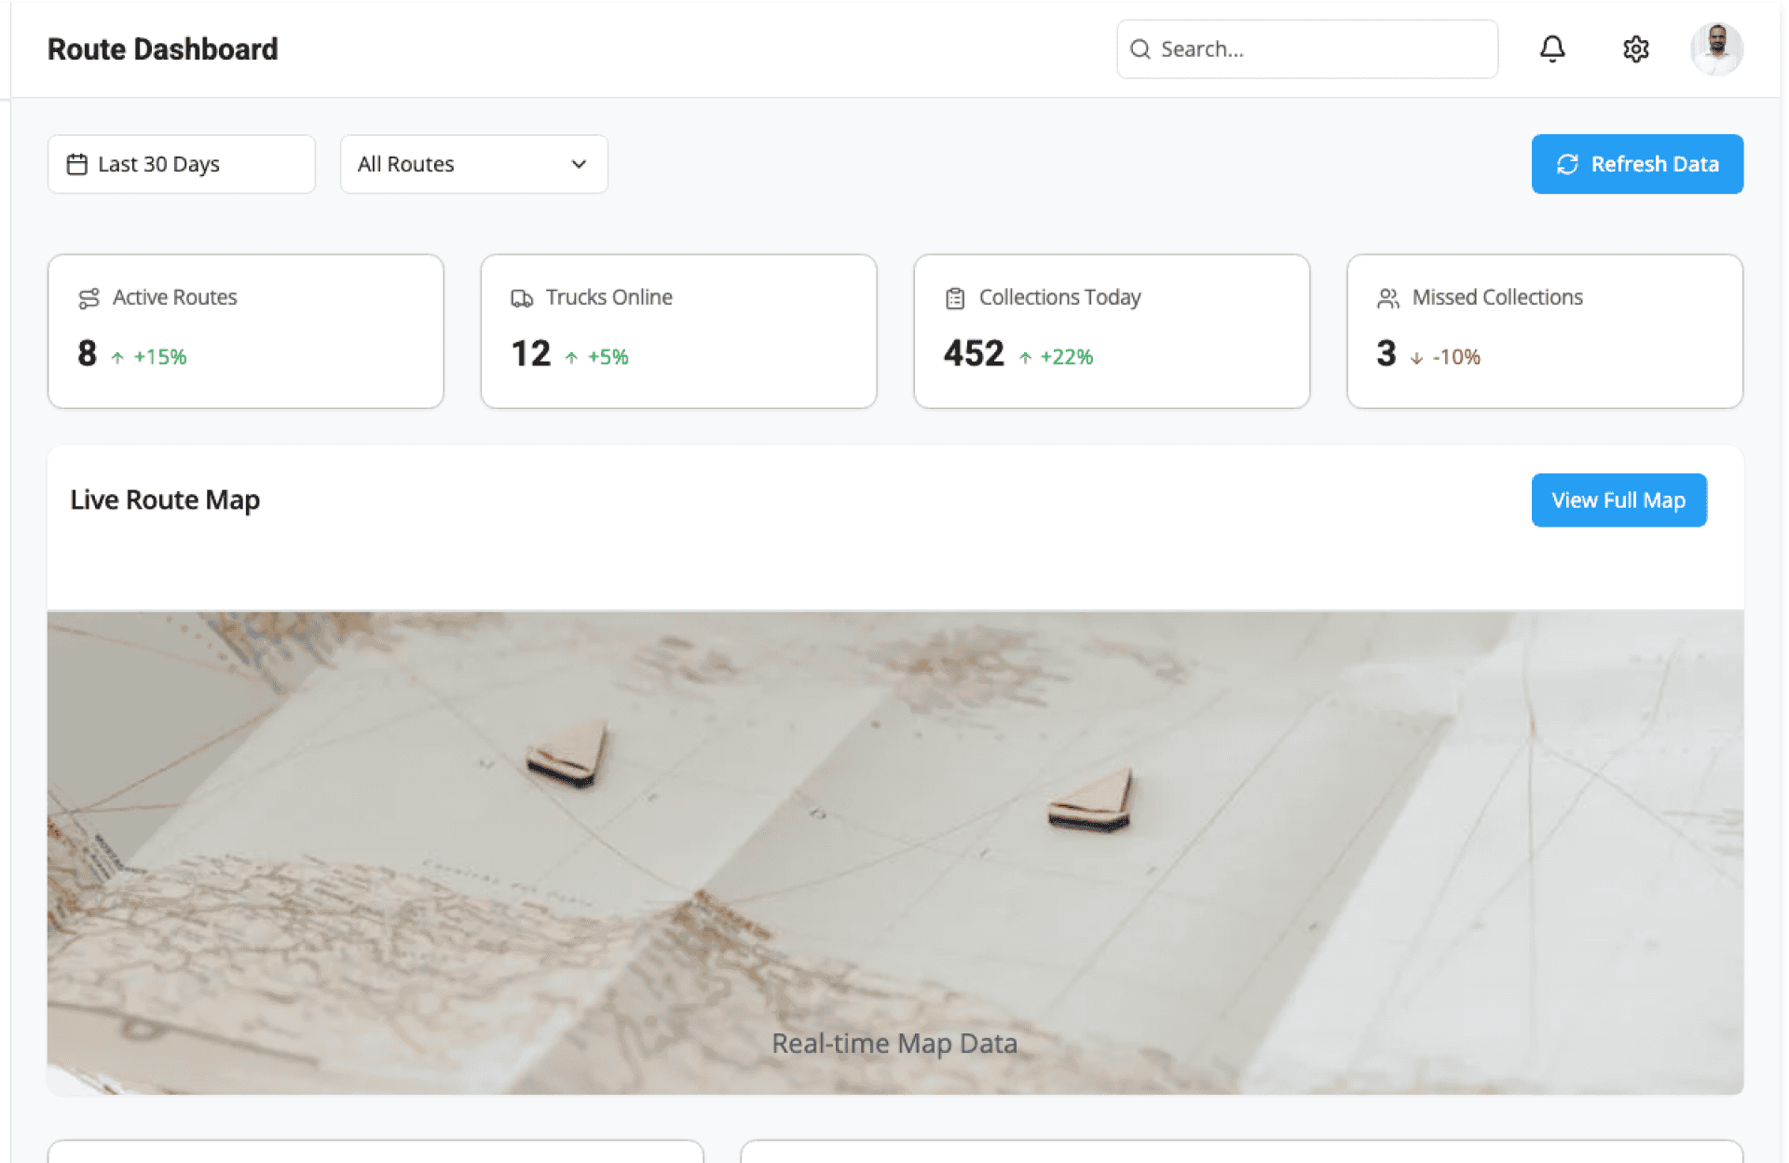
Task: Select the Missed Collections stat card
Action: point(1544,332)
